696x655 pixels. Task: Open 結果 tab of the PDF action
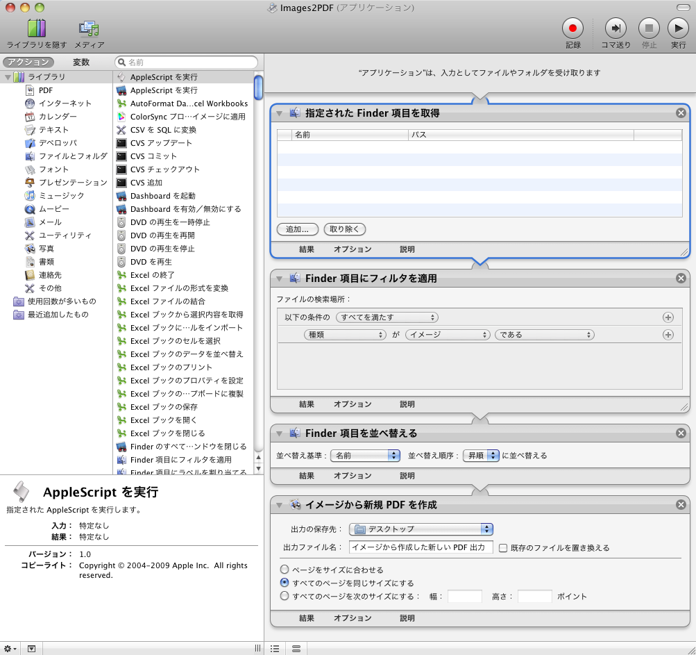(306, 618)
